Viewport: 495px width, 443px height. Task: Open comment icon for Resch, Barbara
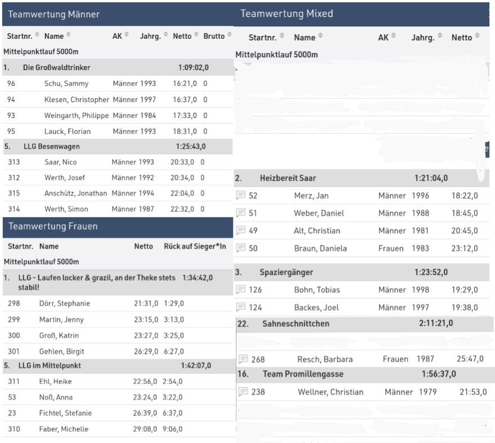244,359
